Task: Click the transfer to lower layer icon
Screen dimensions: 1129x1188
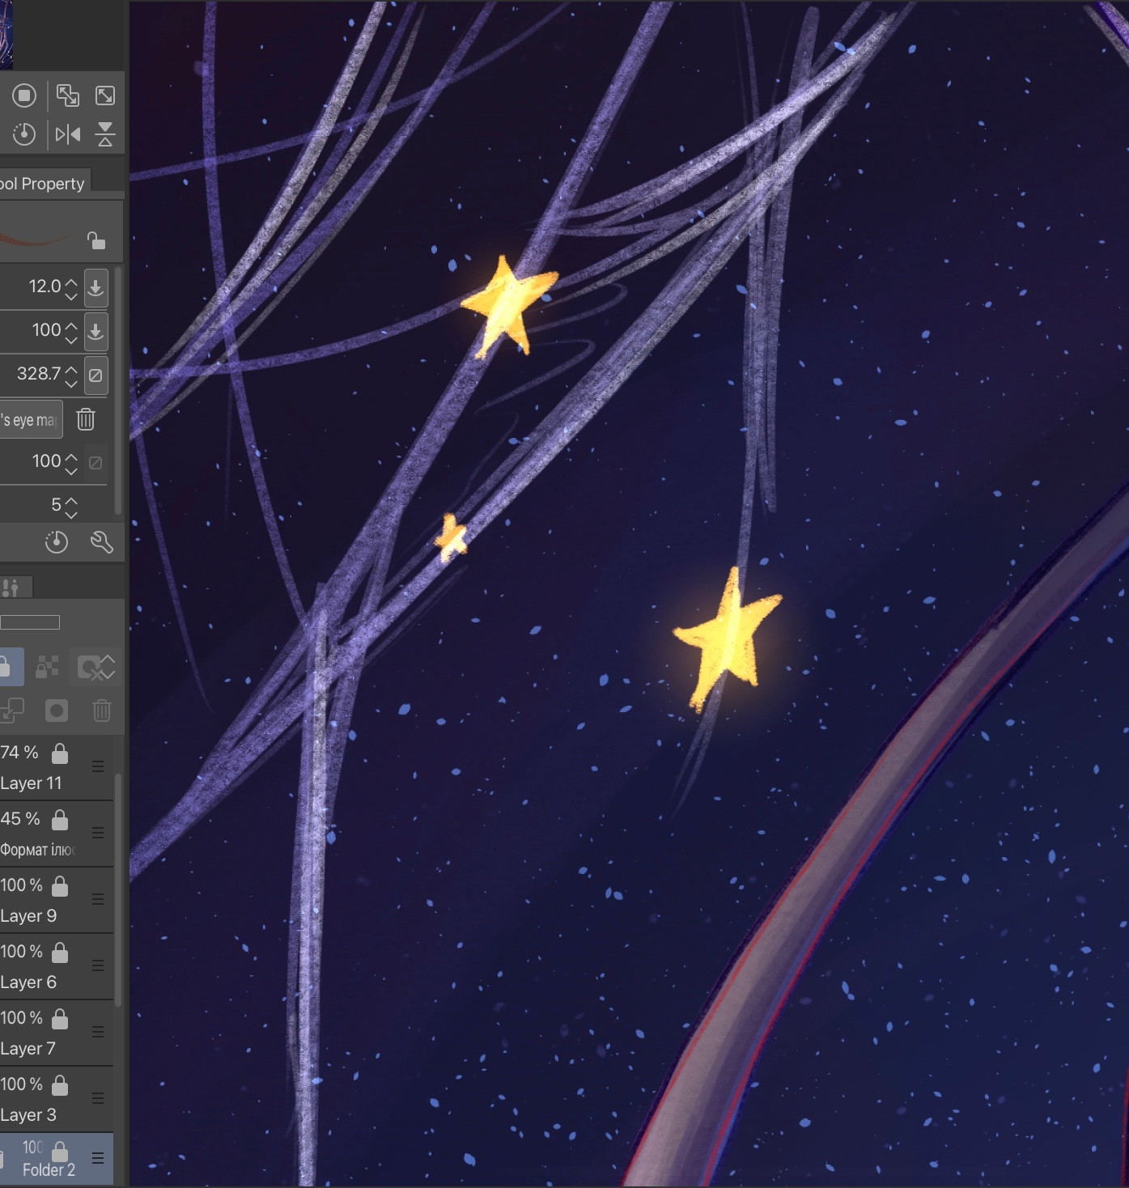Action: [11, 711]
